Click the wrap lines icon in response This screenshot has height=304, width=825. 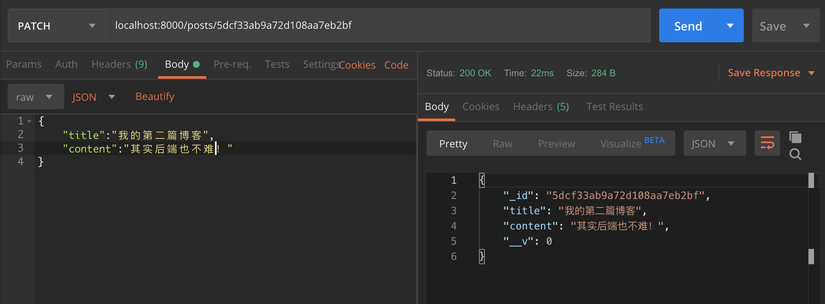[767, 143]
